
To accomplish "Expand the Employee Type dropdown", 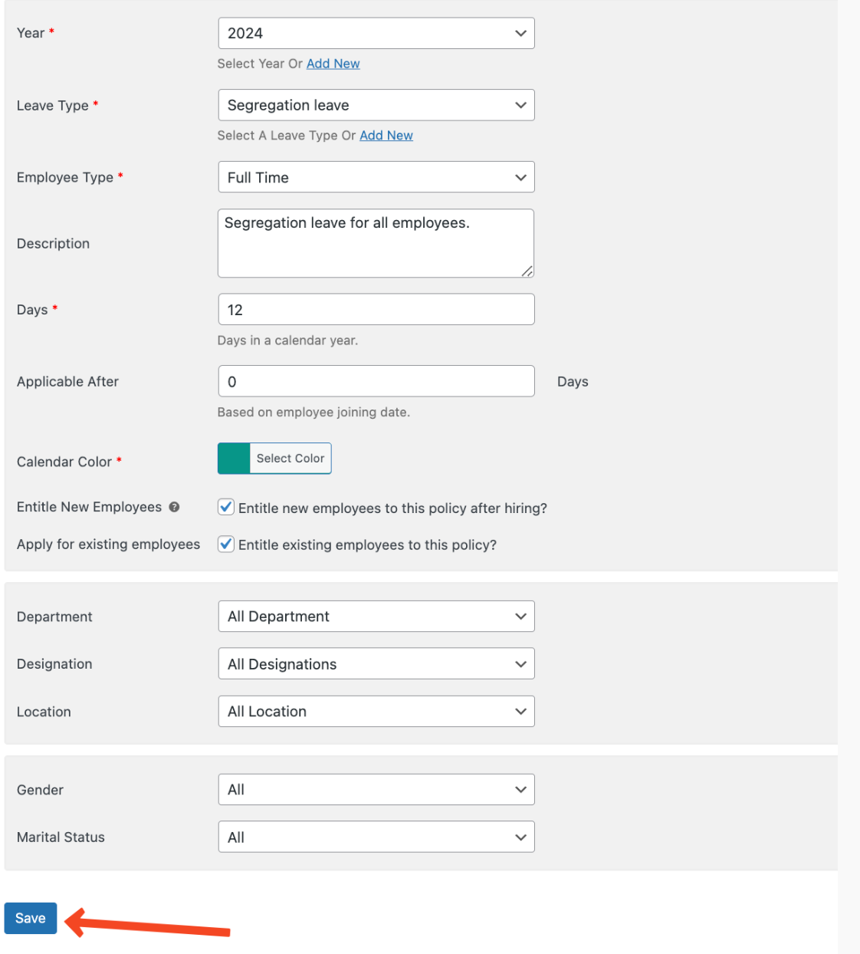I will click(376, 177).
